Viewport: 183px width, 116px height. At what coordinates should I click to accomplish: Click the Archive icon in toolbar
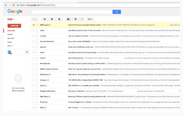(45, 19)
